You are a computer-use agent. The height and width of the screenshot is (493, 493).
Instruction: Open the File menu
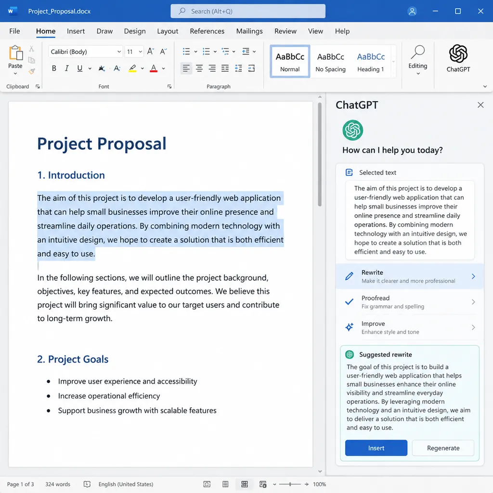tap(14, 31)
